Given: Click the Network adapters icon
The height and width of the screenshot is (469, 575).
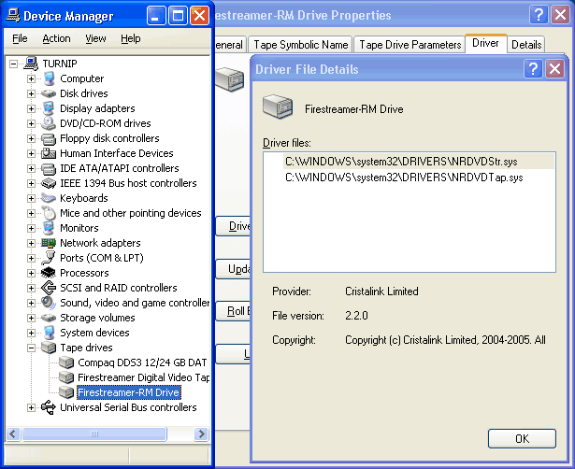Looking at the screenshot, I should (x=49, y=243).
